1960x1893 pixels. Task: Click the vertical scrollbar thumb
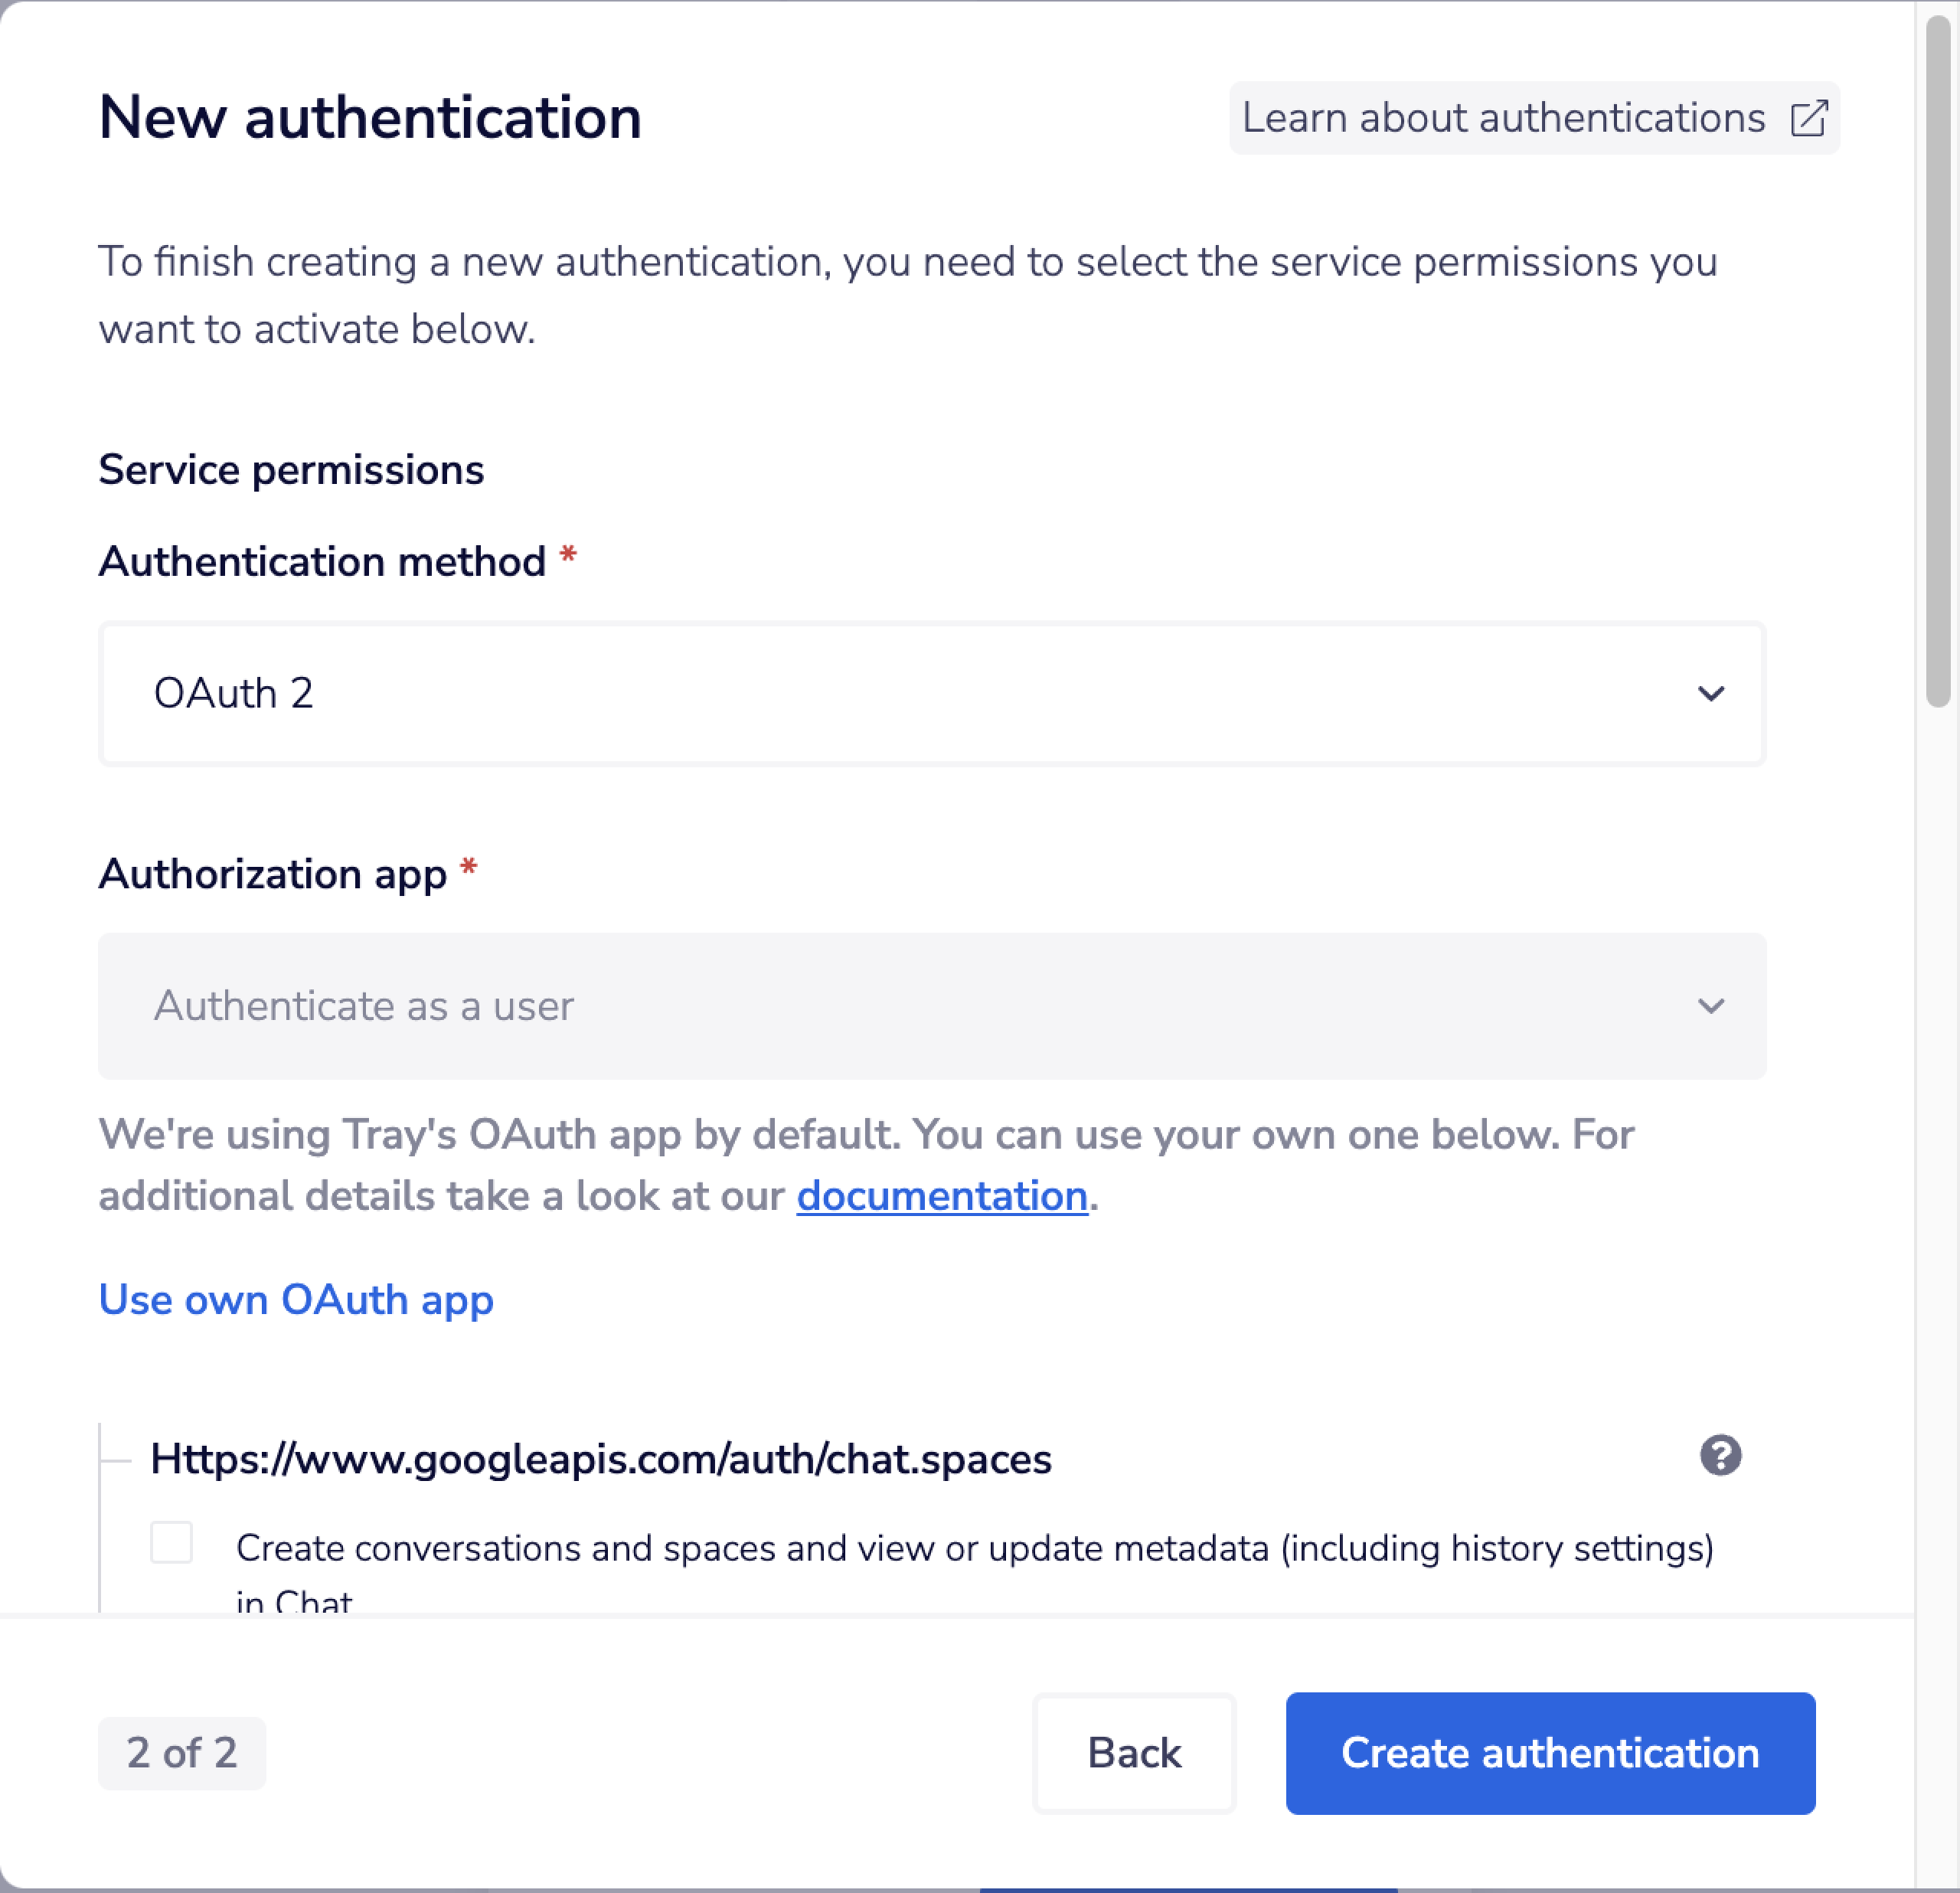(1937, 360)
